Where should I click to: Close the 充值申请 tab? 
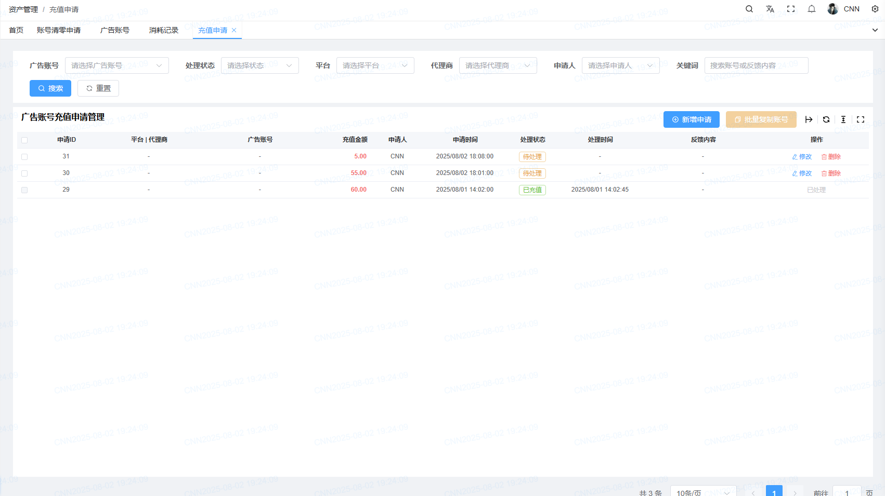pyautogui.click(x=234, y=30)
